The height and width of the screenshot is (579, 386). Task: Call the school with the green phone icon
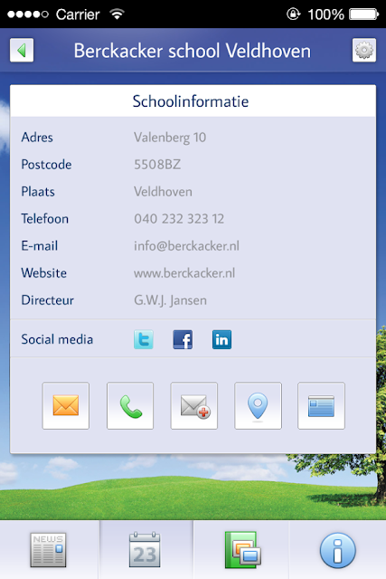coord(130,405)
